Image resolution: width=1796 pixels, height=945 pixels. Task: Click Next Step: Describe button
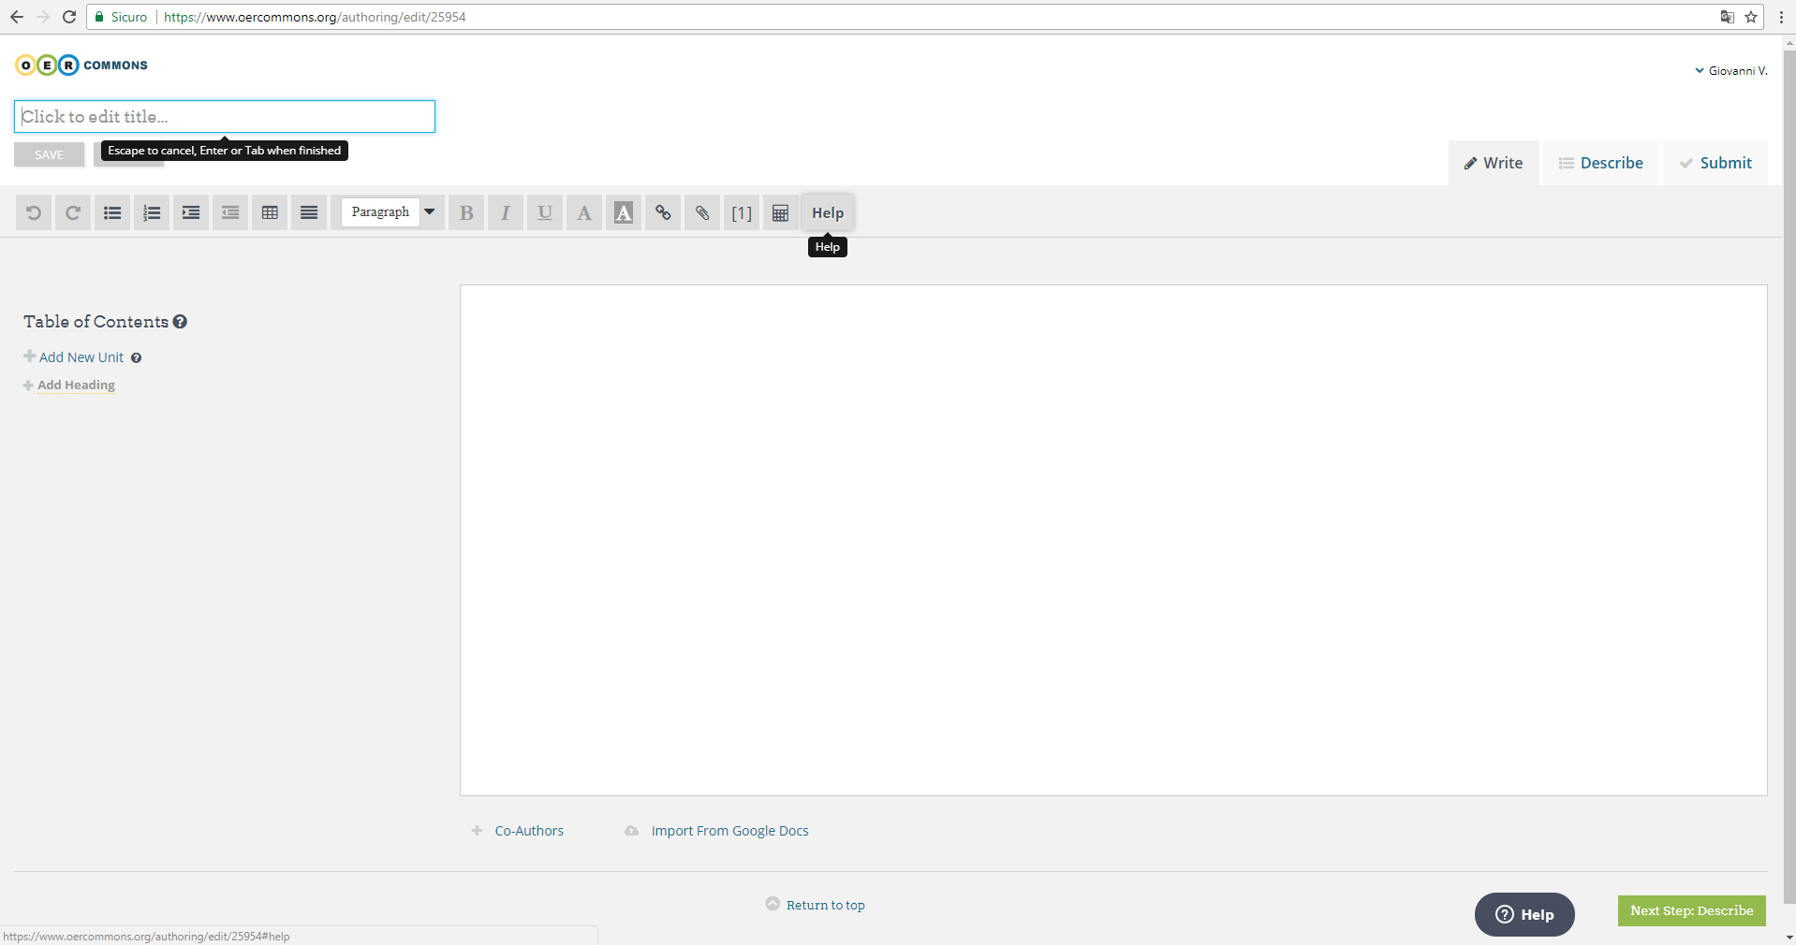pos(1692,911)
